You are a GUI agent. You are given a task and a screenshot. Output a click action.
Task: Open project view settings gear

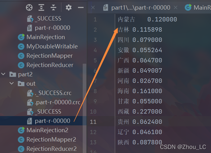coord(69,7)
